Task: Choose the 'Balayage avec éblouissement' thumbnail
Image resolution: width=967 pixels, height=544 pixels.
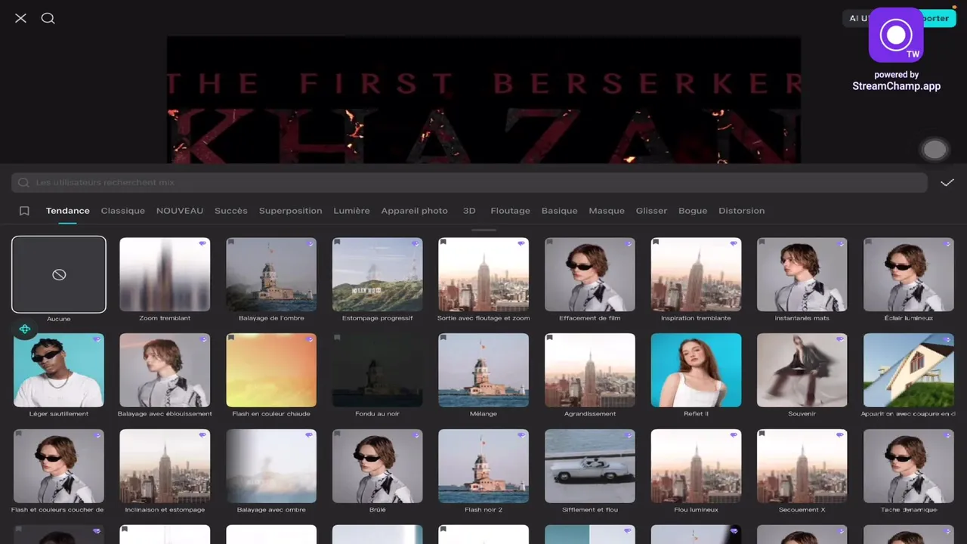Action: pyautogui.click(x=165, y=370)
